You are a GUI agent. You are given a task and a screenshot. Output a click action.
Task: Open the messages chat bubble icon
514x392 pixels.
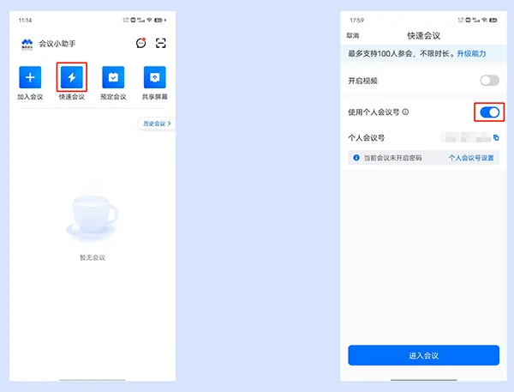tap(141, 43)
